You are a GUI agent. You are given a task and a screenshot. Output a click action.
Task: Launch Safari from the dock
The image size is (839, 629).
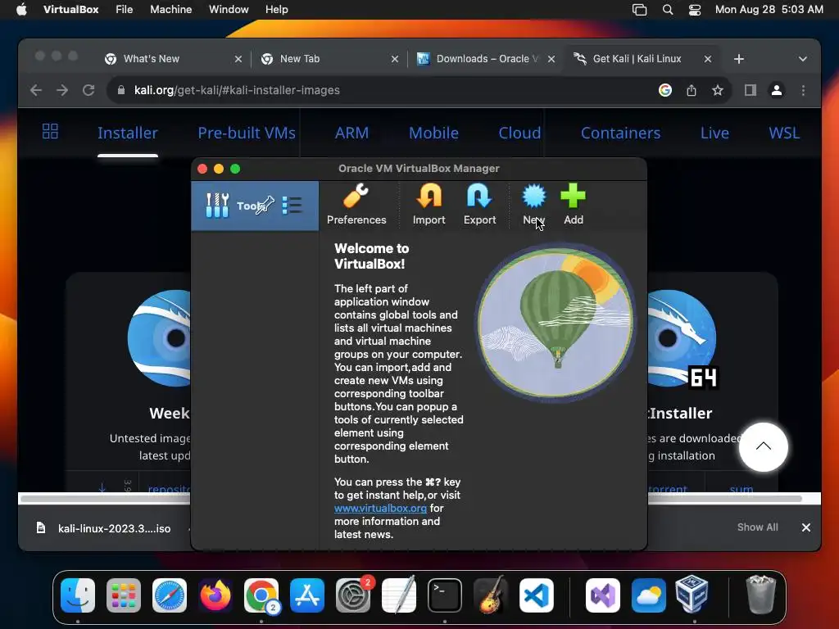coord(170,595)
